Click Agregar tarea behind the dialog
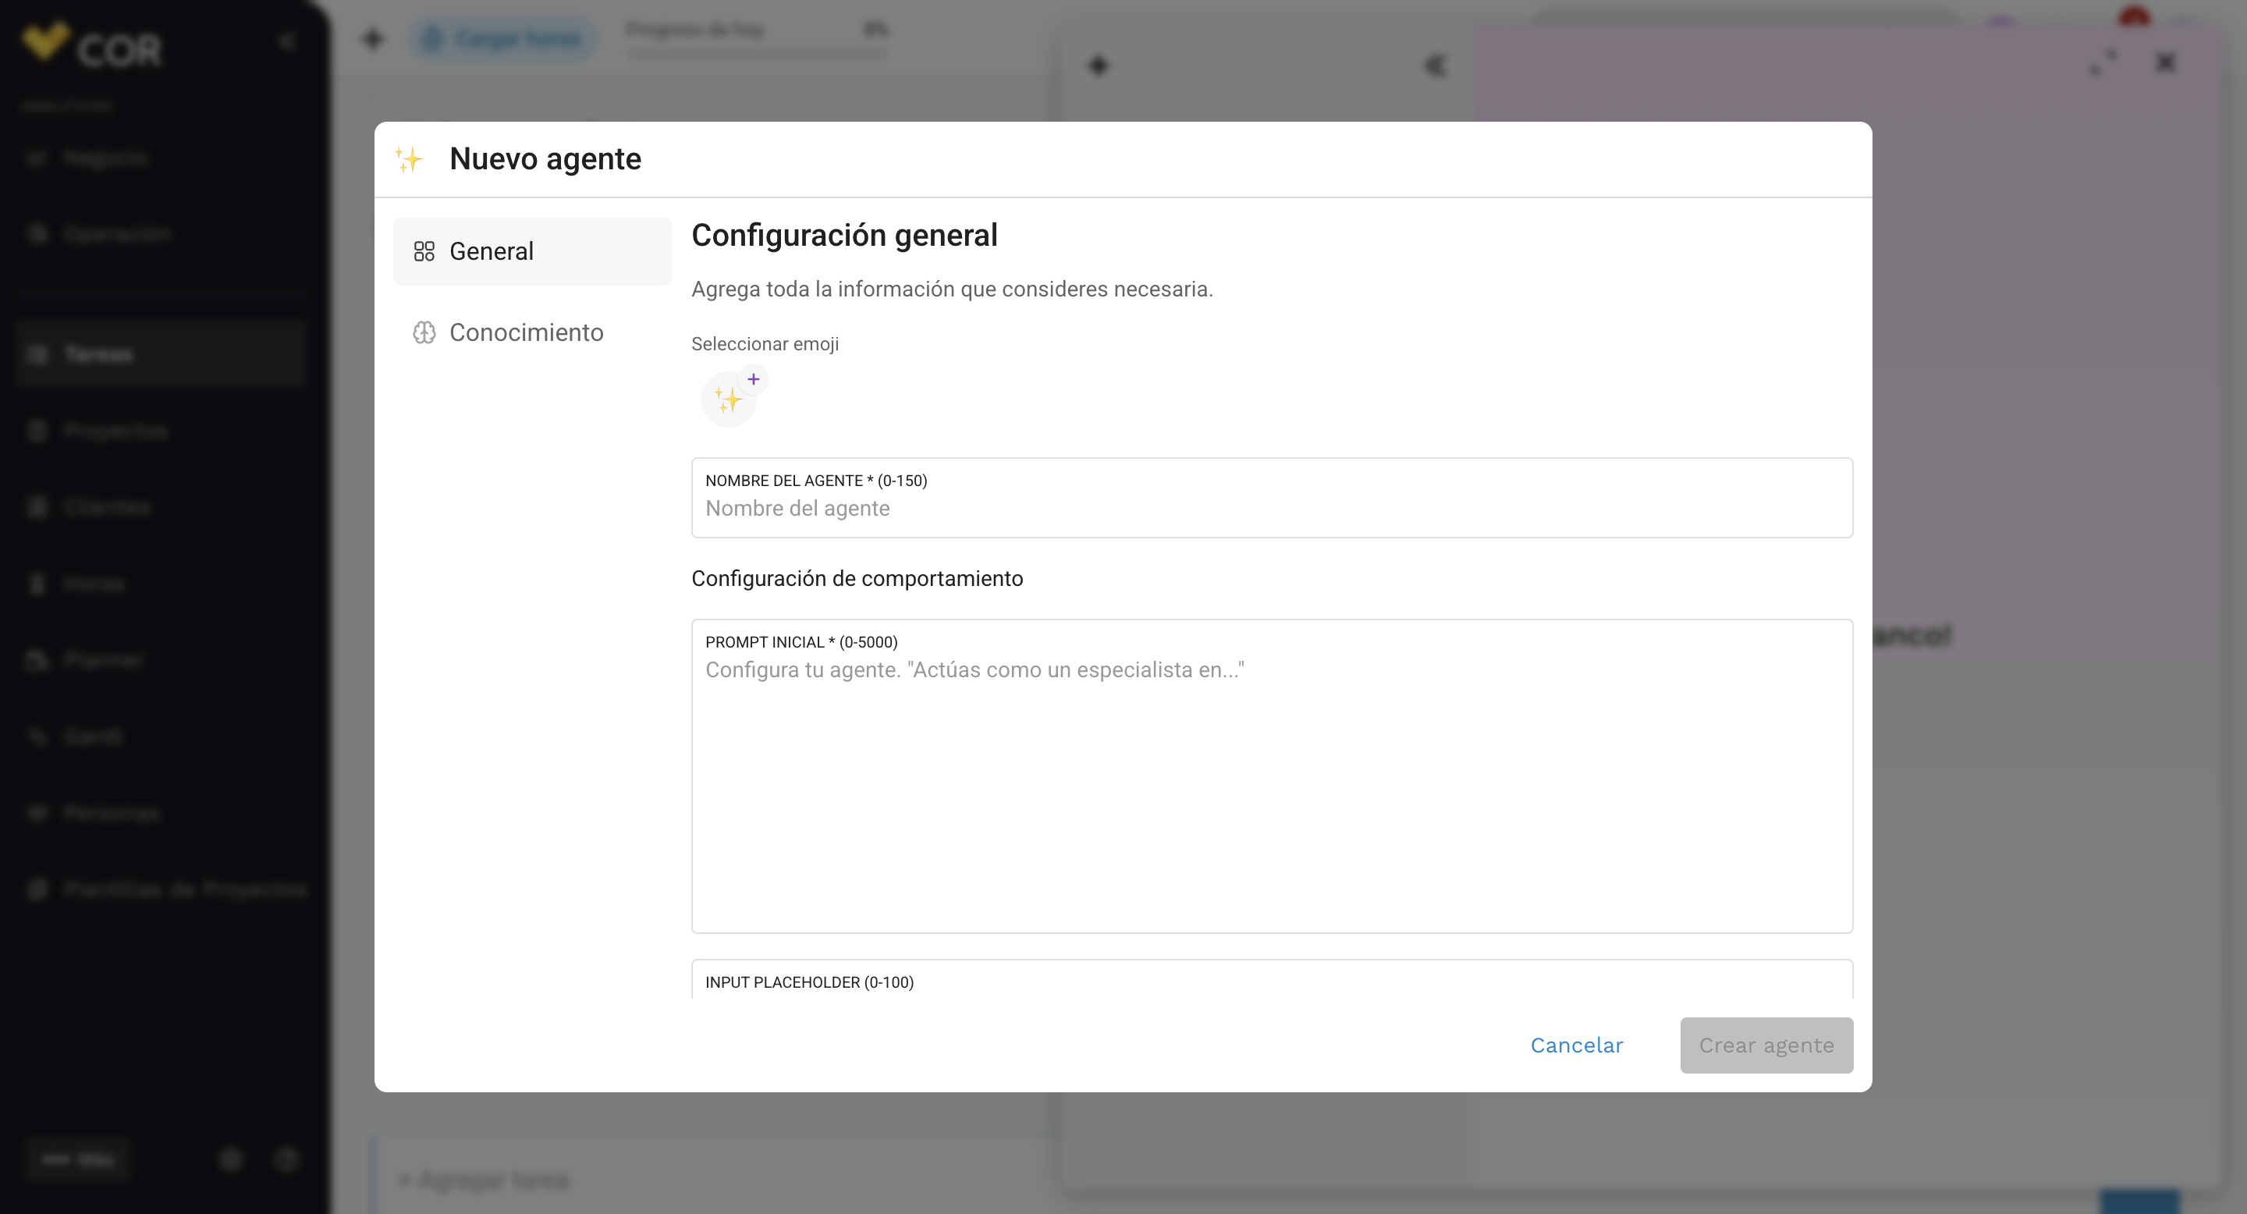 [483, 1180]
